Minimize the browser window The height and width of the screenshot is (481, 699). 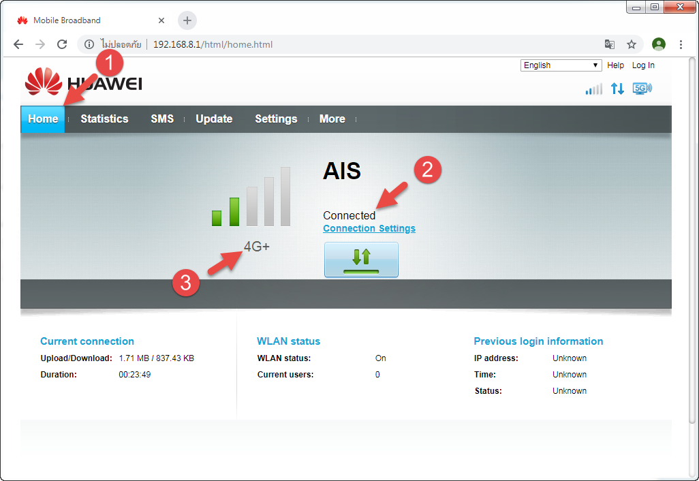[x=636, y=7]
